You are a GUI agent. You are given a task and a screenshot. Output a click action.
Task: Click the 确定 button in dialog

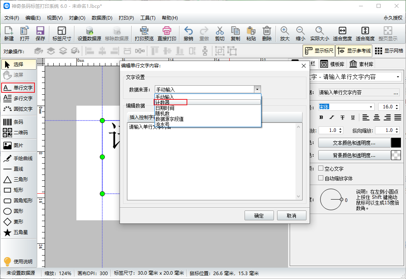tap(259, 216)
